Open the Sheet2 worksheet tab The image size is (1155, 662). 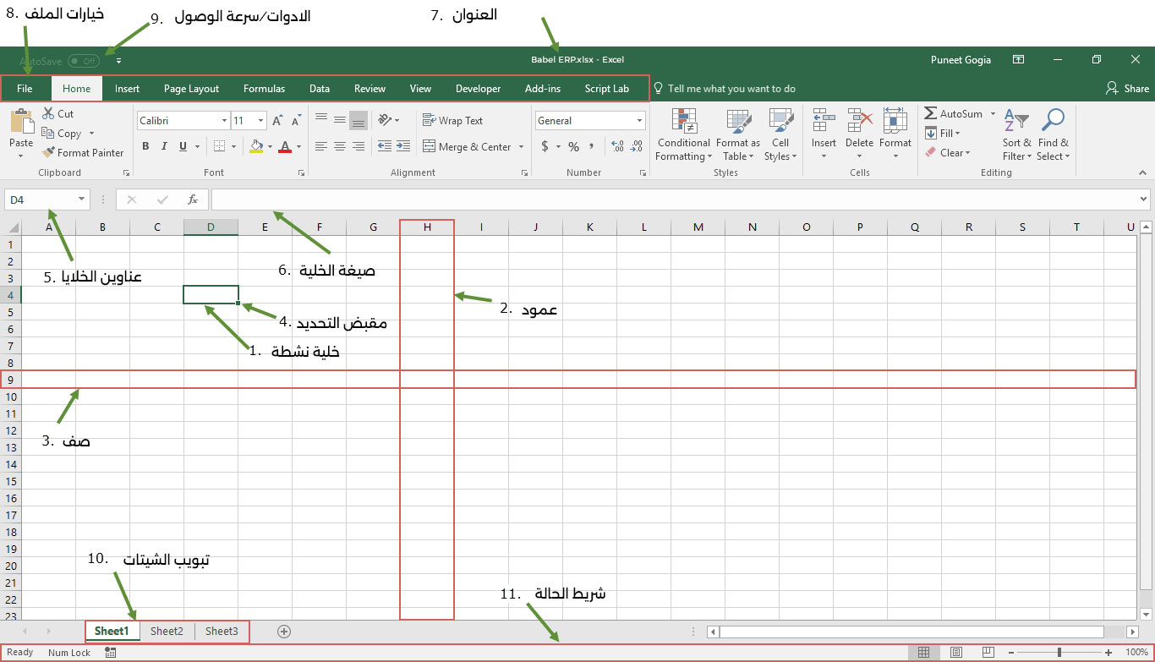point(167,631)
